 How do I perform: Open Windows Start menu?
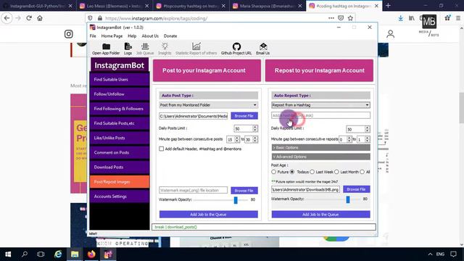[x=8, y=254]
